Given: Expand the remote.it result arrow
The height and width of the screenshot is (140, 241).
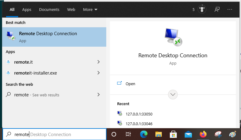Looking at the screenshot, I should pyautogui.click(x=98, y=62).
